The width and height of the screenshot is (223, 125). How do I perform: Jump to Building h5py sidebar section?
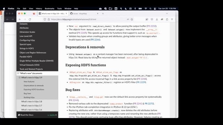29,98
